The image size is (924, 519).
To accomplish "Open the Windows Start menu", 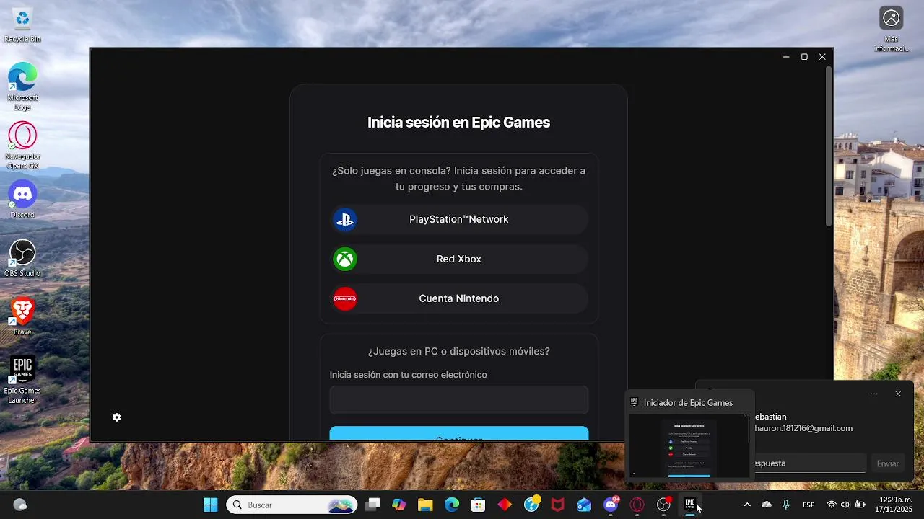I will click(x=210, y=505).
